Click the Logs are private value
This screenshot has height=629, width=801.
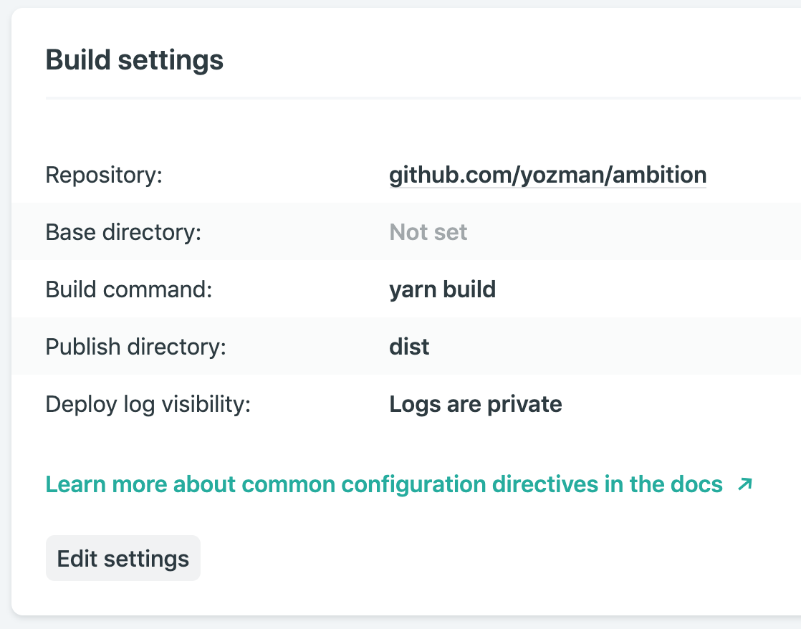click(475, 404)
